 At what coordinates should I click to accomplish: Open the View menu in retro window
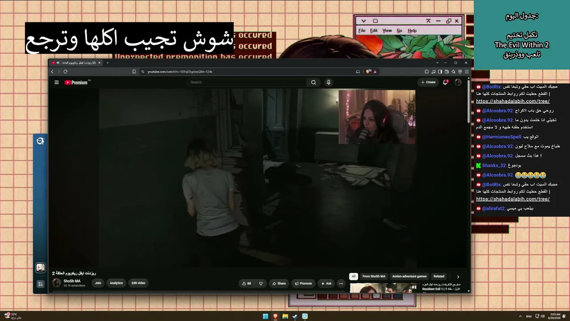tap(387, 31)
